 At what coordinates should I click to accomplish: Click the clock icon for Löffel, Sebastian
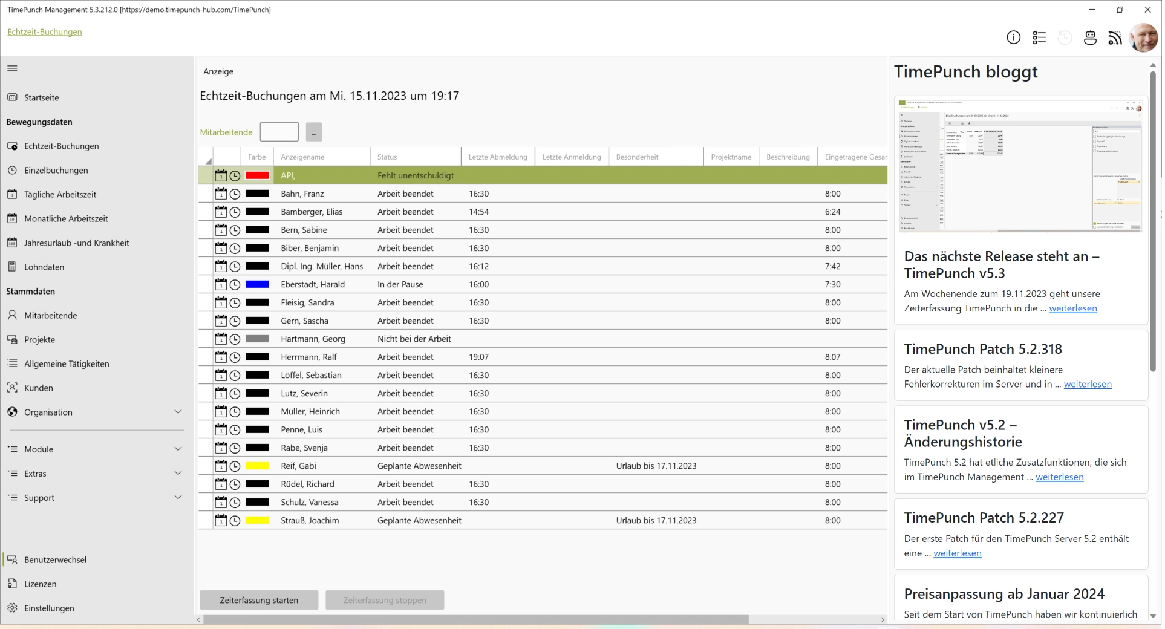(x=235, y=376)
